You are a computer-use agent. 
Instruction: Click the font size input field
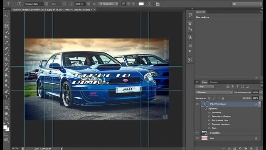[80, 4]
